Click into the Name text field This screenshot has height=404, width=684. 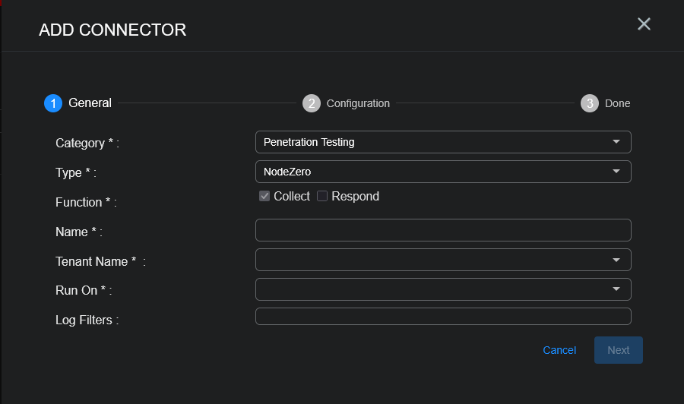tap(443, 230)
